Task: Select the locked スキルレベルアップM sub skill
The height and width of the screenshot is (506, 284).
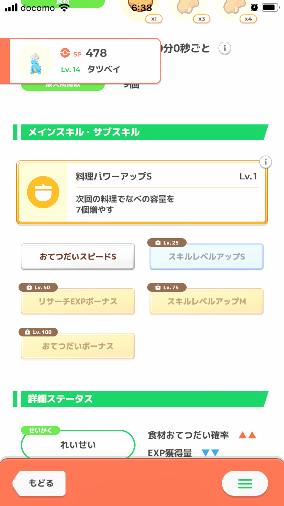Action: click(x=206, y=302)
